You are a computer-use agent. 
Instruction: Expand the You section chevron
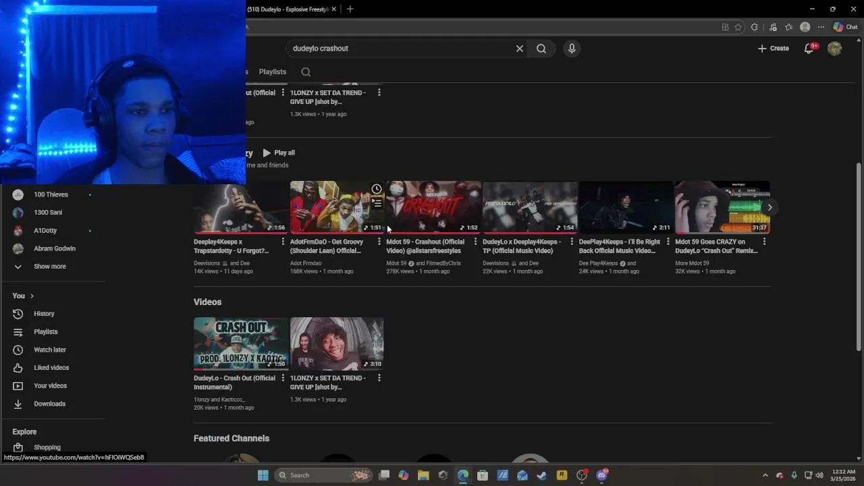[31, 296]
